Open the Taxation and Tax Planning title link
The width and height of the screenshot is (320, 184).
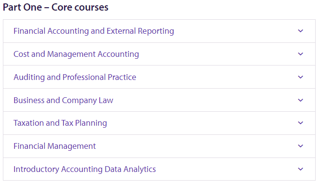click(60, 123)
